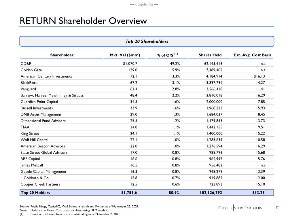Screen dimensions: 288x216
Task: Click shares held '7,489,402'
Action: [214, 70]
